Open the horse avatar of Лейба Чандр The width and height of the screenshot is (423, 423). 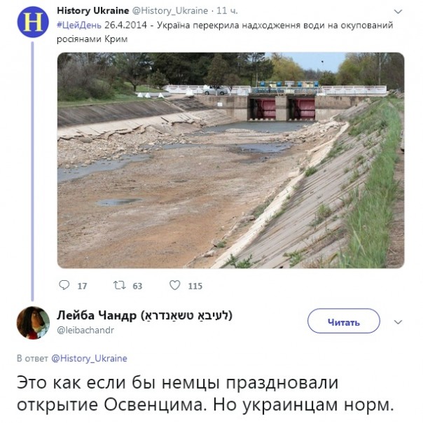point(33,323)
